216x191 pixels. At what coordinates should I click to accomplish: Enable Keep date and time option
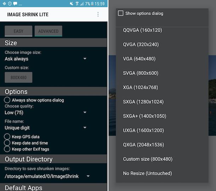(x=26, y=143)
